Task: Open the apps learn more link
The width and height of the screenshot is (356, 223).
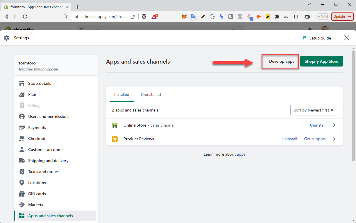Action: 241,154
